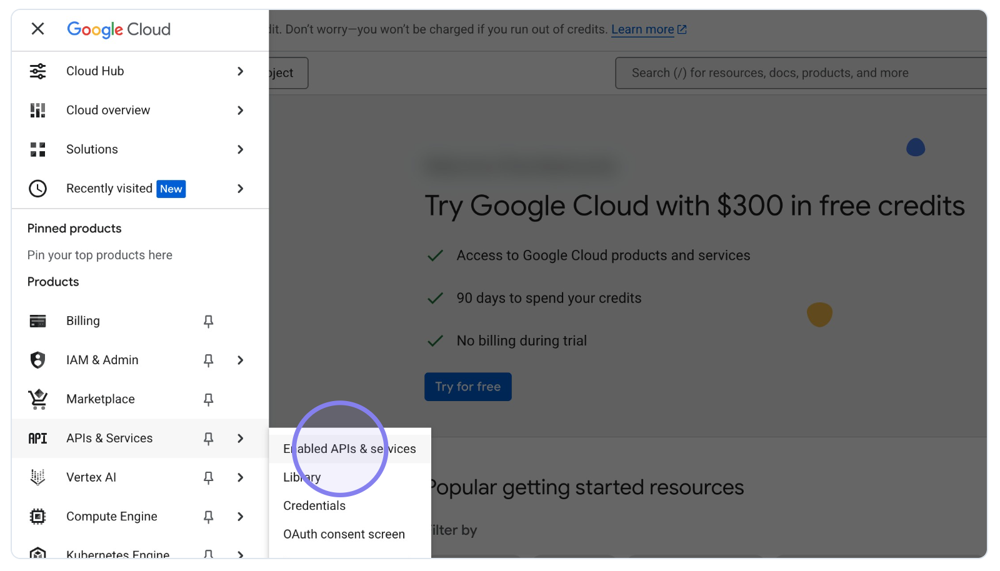
Task: Expand the Compute Engine submenu
Action: click(x=241, y=516)
